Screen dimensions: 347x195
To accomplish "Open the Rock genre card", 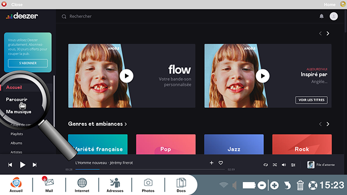I will [x=302, y=144].
